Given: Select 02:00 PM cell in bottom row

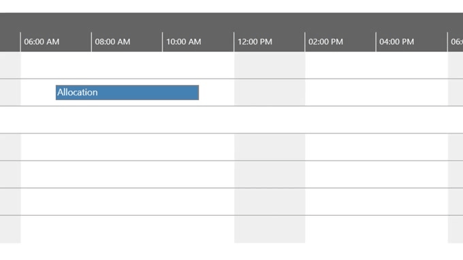Looking at the screenshot, I should (x=340, y=229).
